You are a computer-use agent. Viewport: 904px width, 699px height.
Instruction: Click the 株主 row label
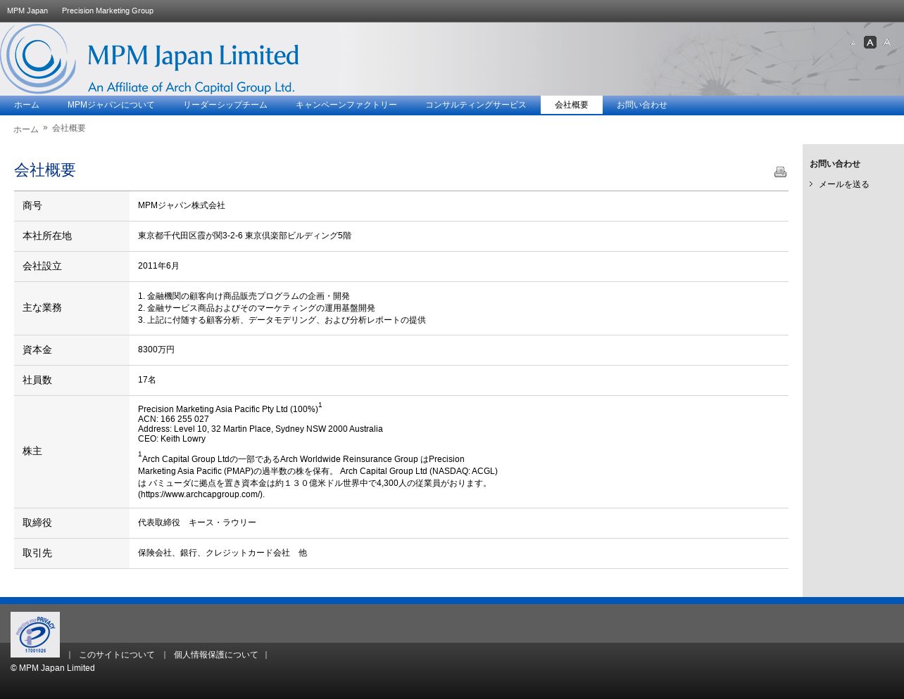pos(32,451)
